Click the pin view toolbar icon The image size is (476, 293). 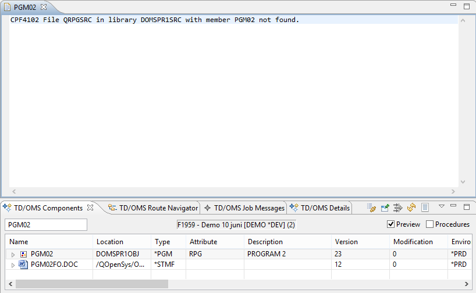point(385,208)
